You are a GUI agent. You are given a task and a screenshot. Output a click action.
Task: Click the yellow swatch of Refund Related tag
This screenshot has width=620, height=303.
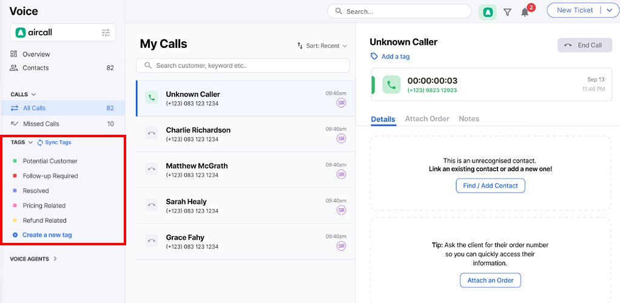tap(15, 220)
